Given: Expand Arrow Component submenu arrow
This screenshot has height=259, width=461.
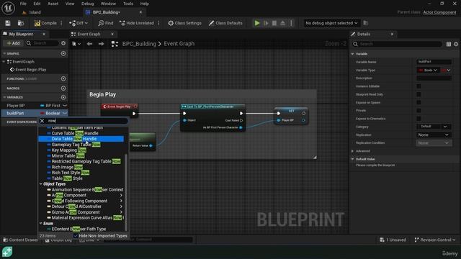Looking at the screenshot, I should (121, 195).
